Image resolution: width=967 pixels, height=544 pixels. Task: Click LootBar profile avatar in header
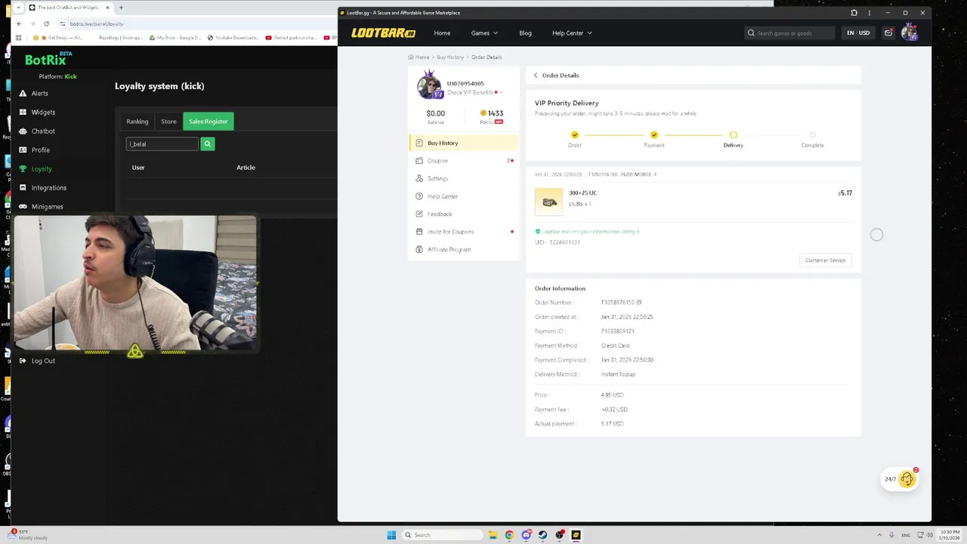(909, 32)
